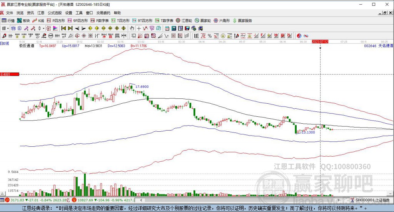This screenshot has width=394, height=212.
Task: Click the save floppy disk icon
Action: 187,28
